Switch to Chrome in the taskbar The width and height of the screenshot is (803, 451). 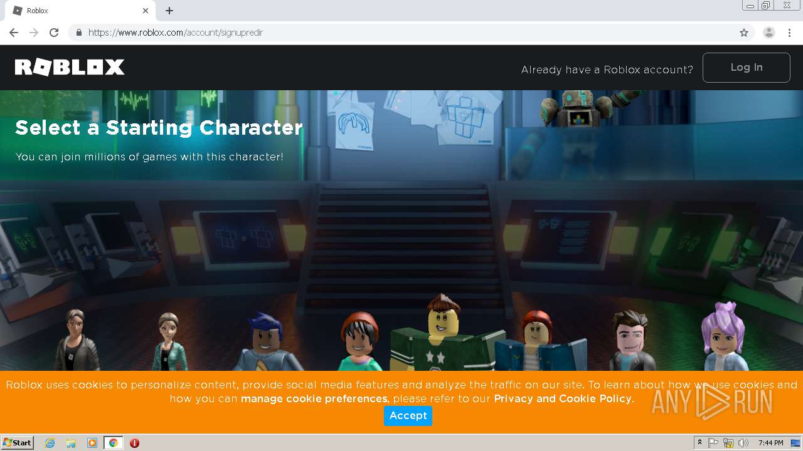pyautogui.click(x=114, y=443)
